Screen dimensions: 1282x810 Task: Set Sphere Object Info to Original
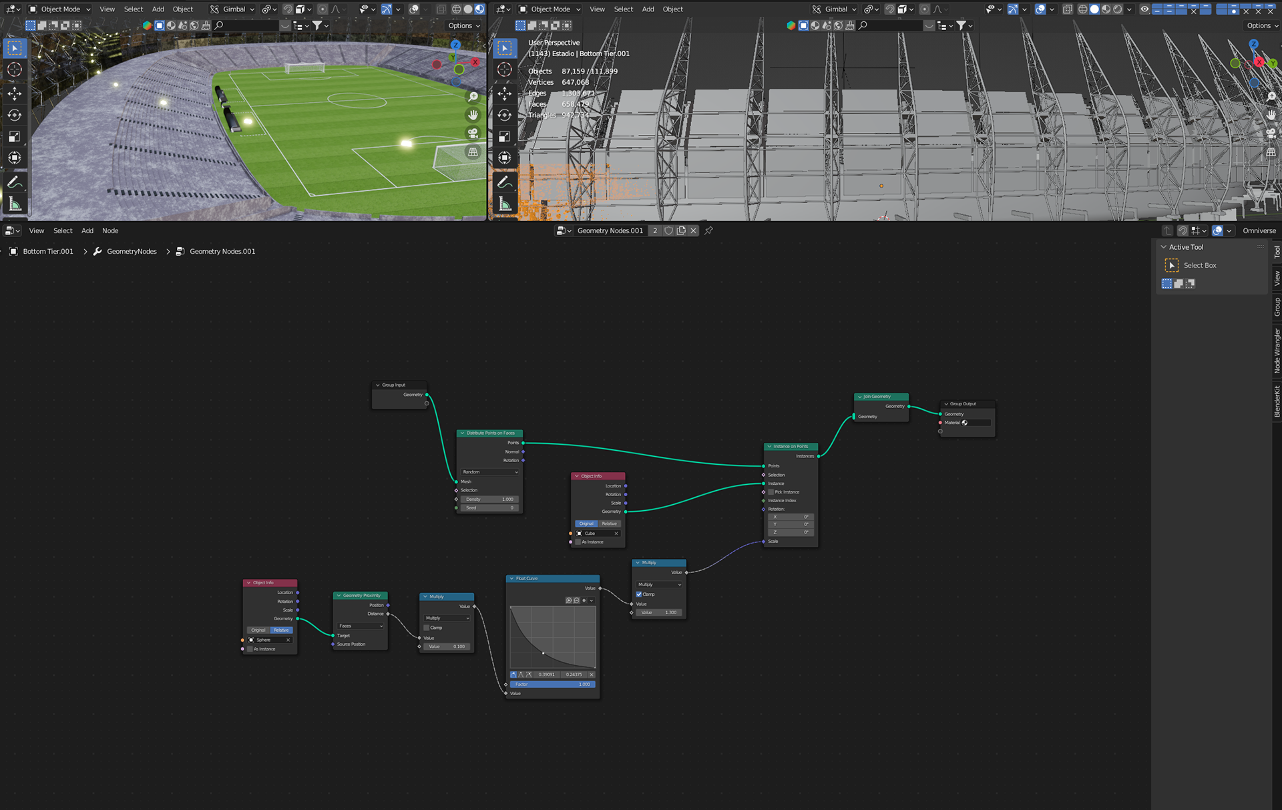[258, 630]
